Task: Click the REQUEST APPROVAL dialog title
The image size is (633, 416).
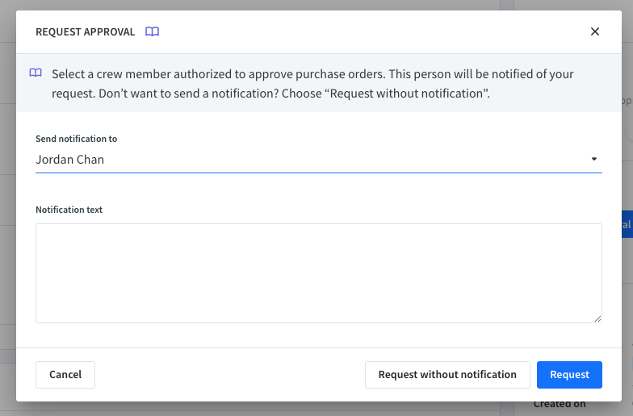Action: tap(85, 31)
